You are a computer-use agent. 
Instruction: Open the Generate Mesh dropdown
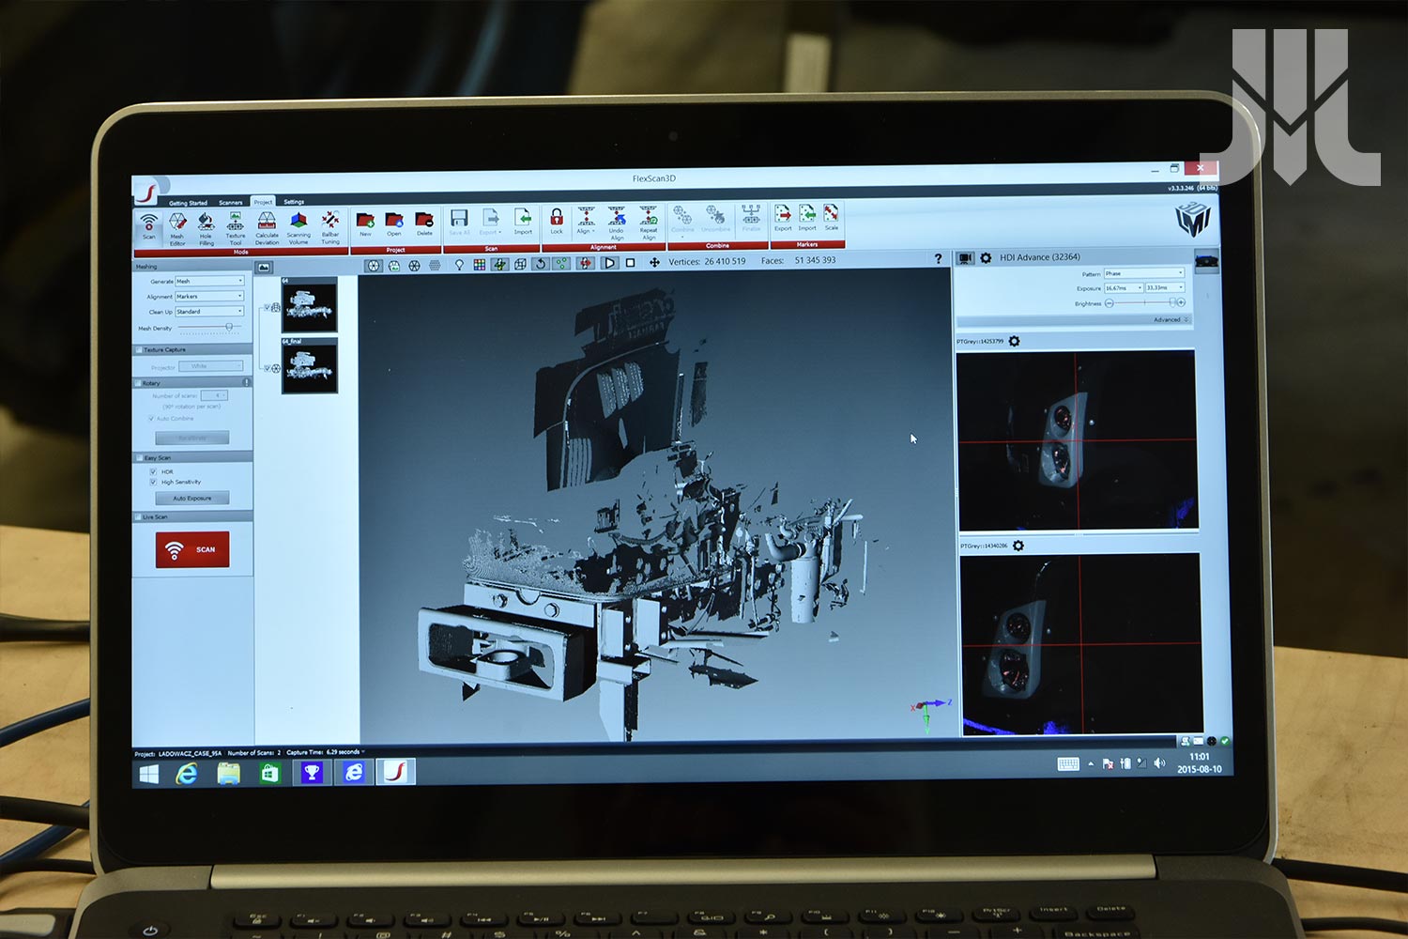click(209, 281)
